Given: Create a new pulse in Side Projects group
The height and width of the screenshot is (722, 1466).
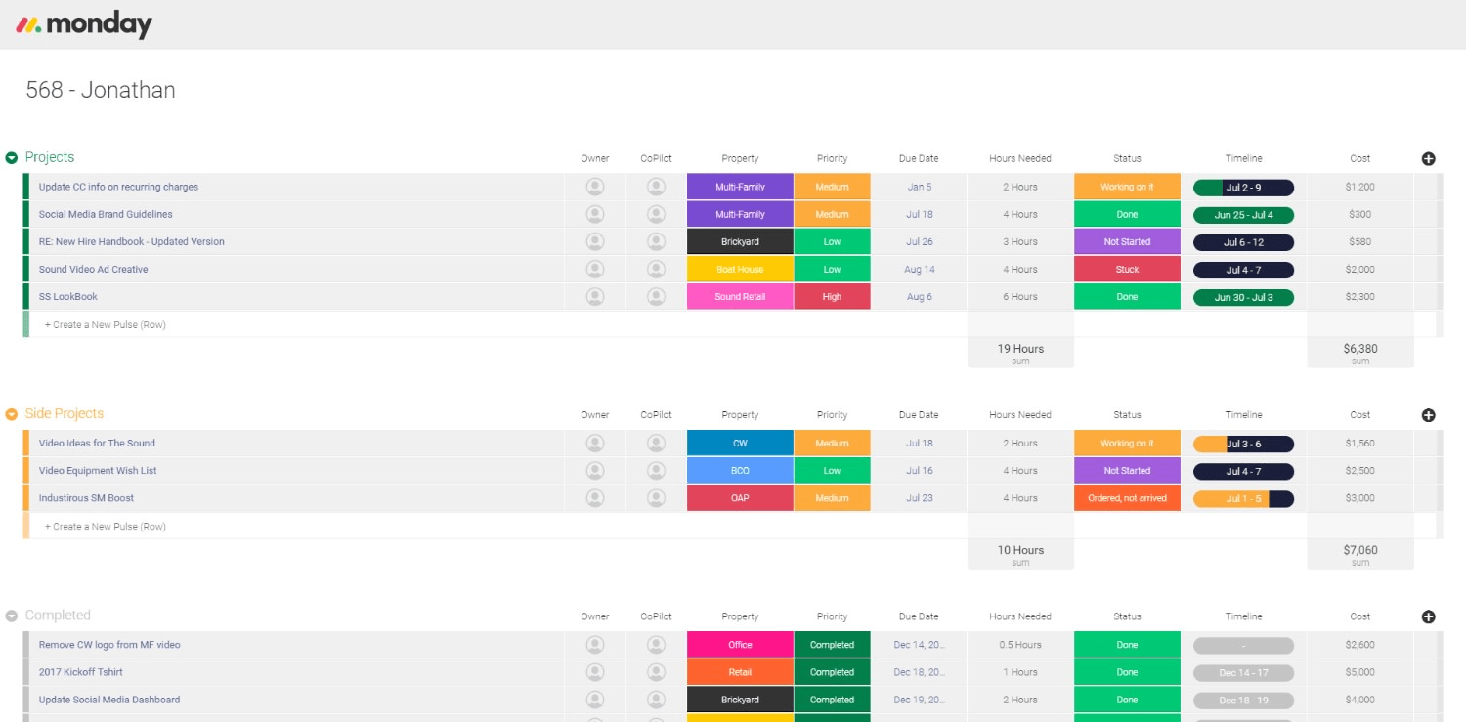Looking at the screenshot, I should 106,526.
